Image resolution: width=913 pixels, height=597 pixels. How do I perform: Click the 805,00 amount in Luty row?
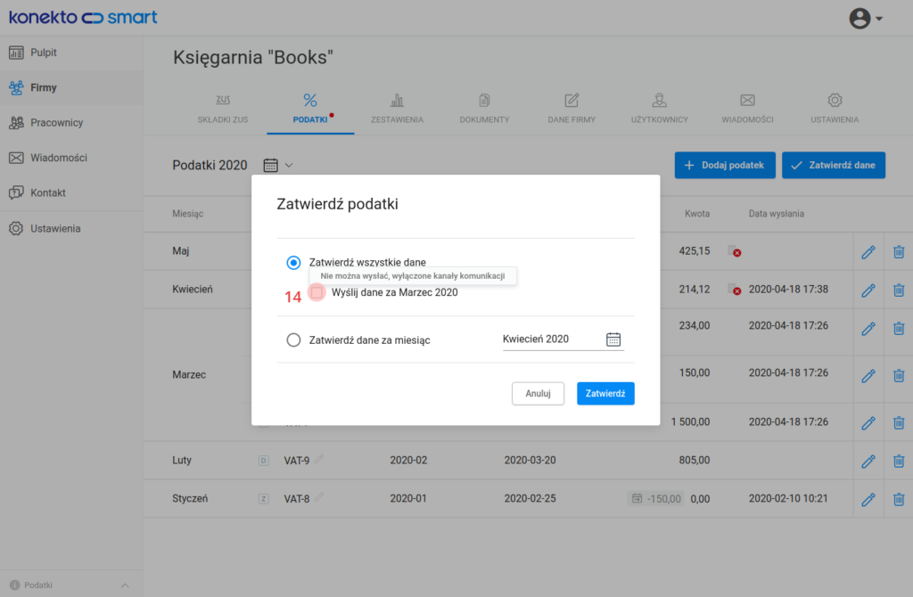click(x=694, y=461)
